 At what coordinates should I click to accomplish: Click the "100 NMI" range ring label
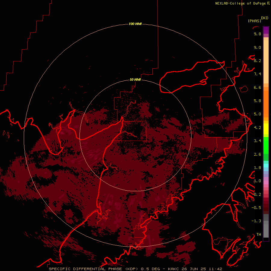point(135,24)
